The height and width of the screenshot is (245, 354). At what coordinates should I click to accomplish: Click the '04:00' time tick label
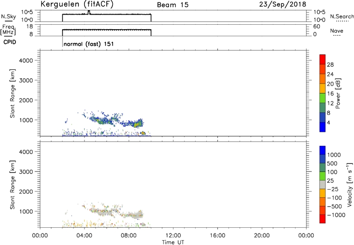pos(84,236)
